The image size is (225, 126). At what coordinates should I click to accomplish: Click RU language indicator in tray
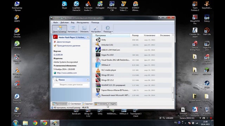[x=175, y=122]
